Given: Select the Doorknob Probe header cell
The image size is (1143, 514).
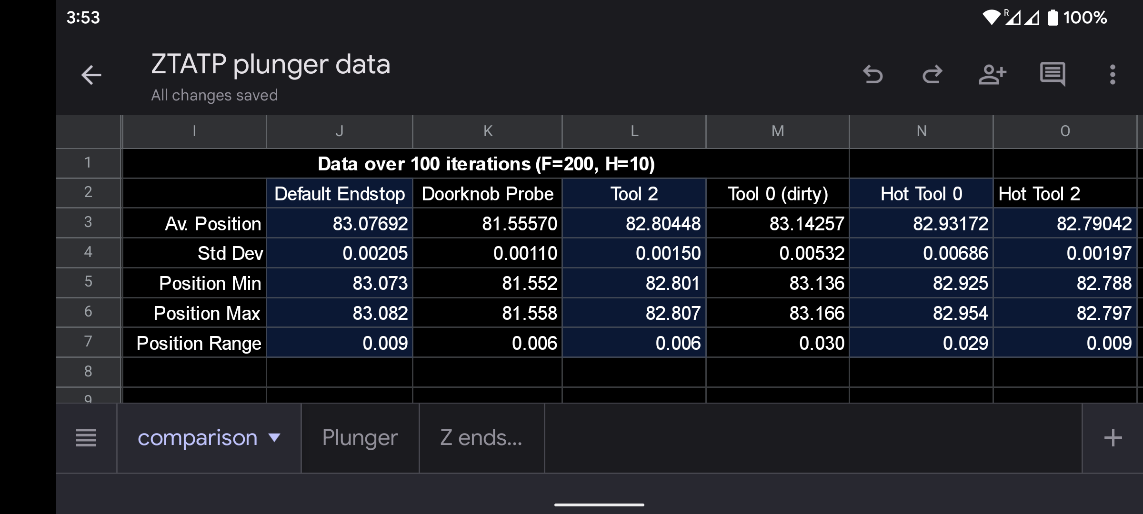Looking at the screenshot, I should click(487, 194).
